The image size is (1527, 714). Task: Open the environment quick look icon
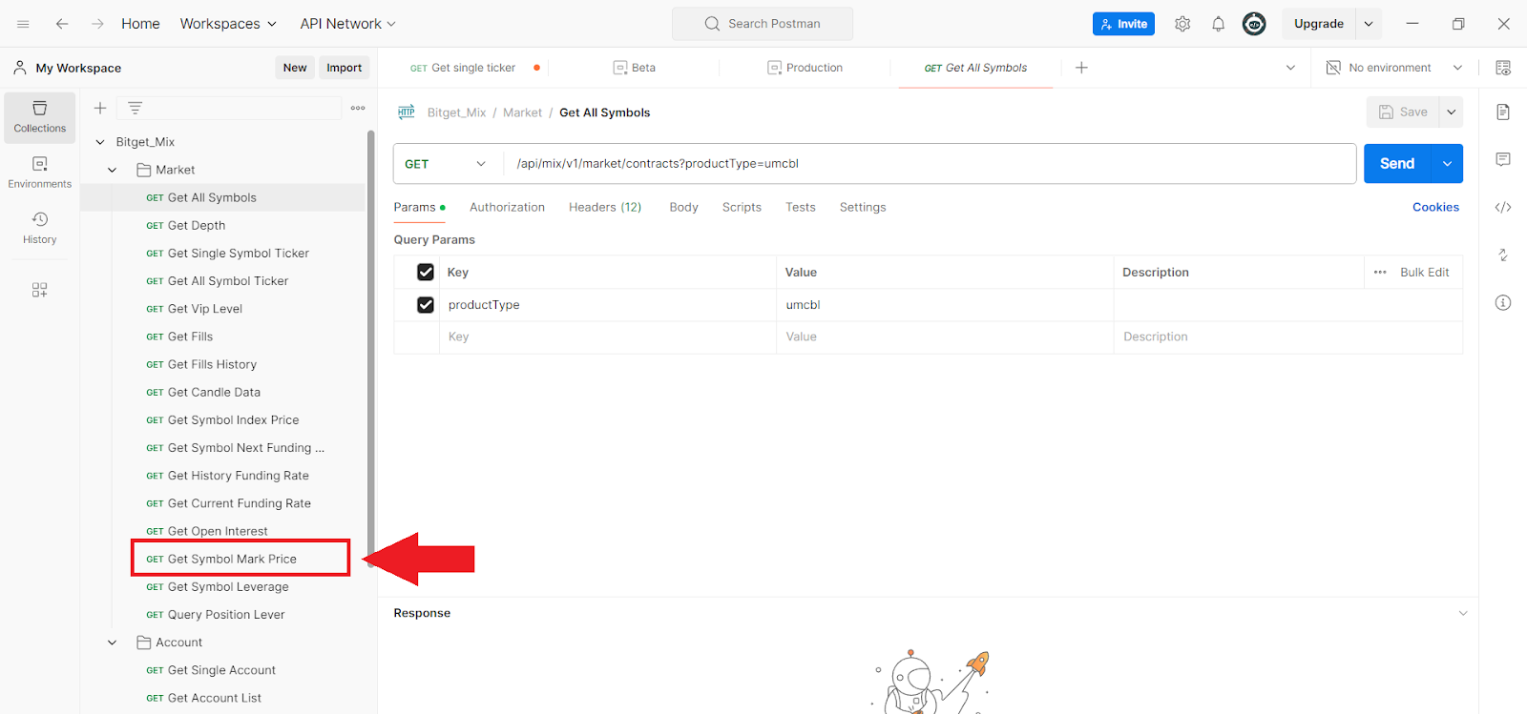point(1503,68)
